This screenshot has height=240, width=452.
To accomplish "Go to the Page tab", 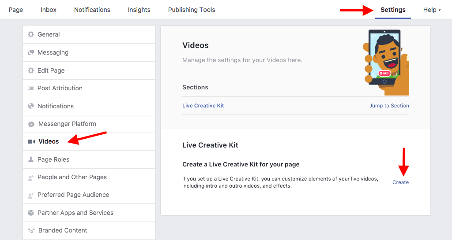I will click(x=16, y=10).
